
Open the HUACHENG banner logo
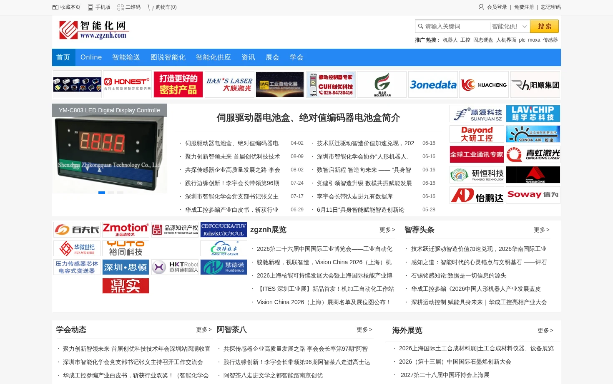[484, 84]
